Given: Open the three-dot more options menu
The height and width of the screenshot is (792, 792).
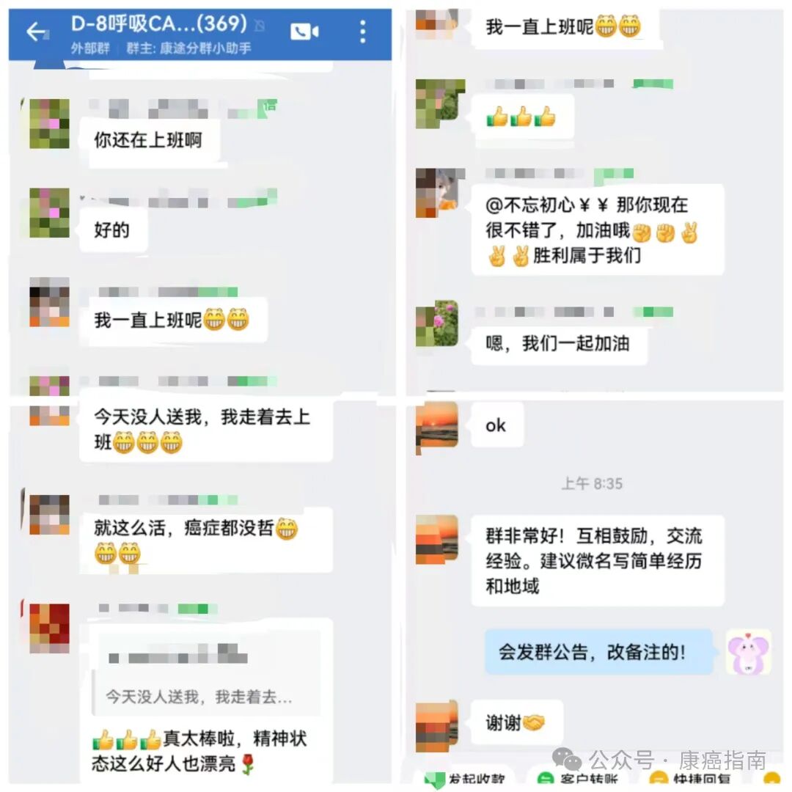Looking at the screenshot, I should point(363,32).
